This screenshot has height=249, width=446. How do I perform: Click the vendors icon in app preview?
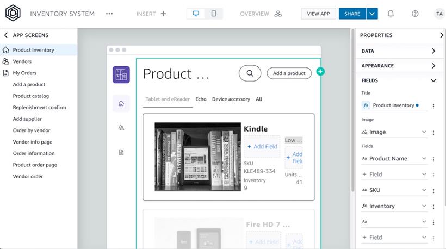(x=121, y=128)
